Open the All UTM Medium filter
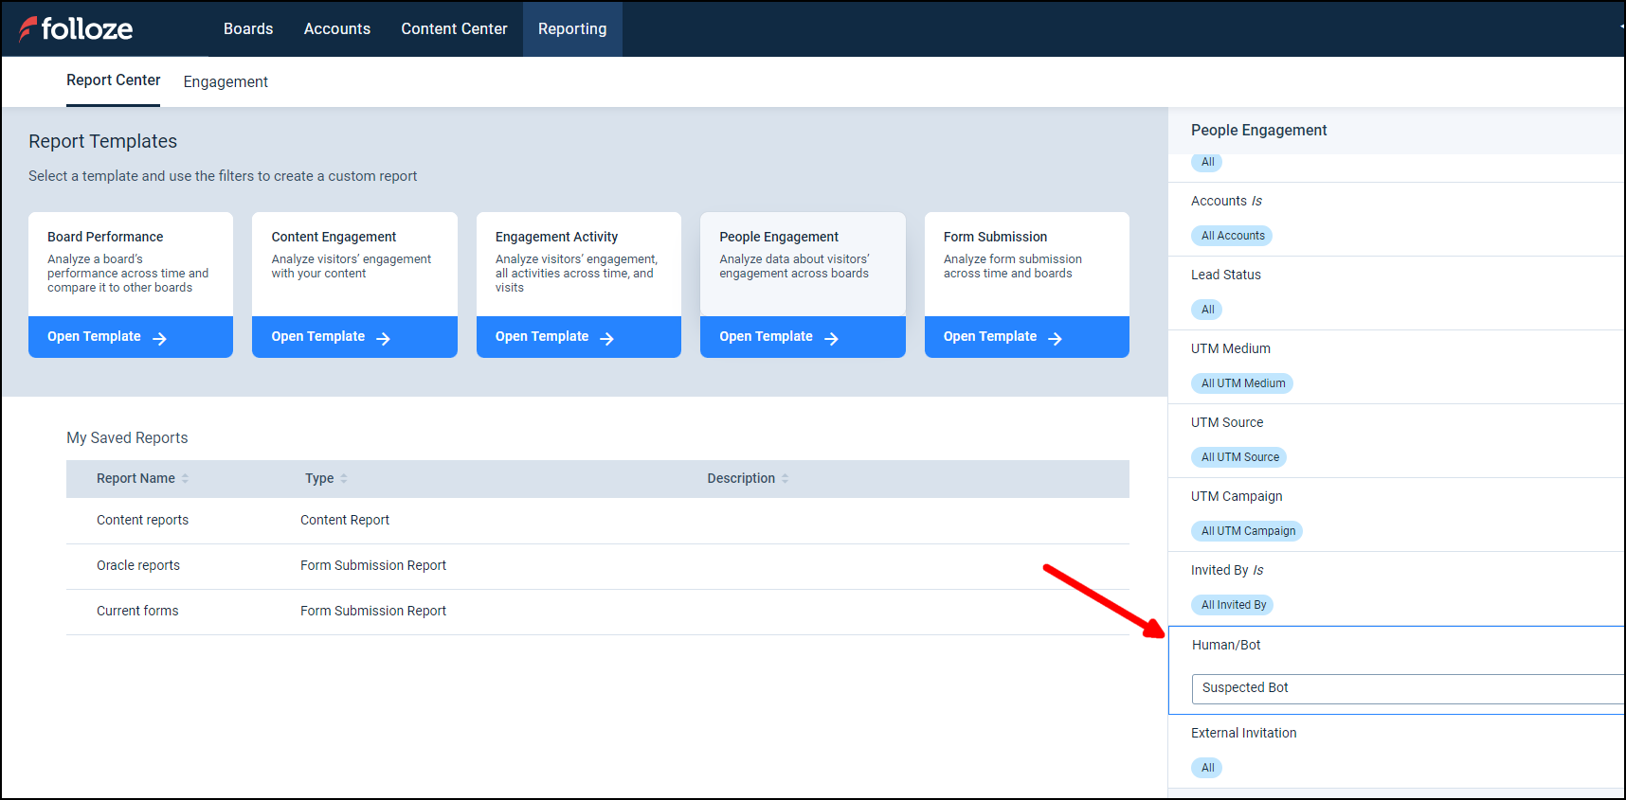 click(x=1242, y=383)
